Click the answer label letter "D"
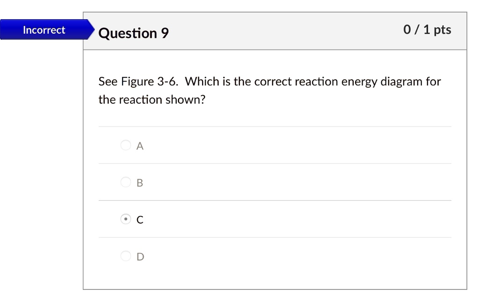The height and width of the screenshot is (303, 479). click(140, 256)
